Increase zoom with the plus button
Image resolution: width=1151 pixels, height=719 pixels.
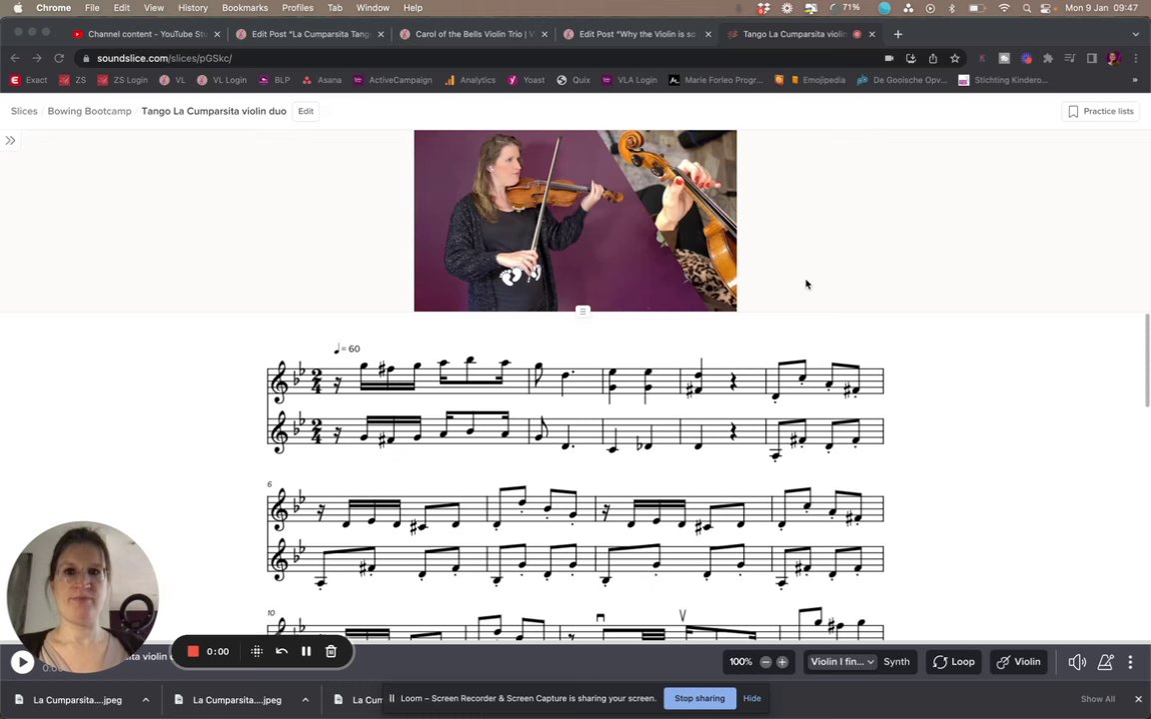pos(782,662)
